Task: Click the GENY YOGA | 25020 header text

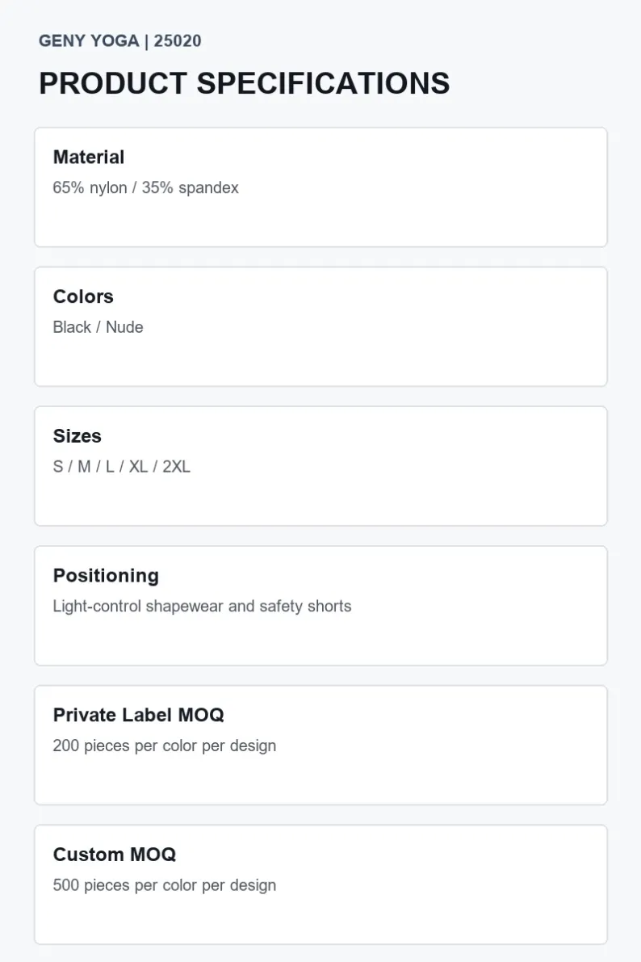Action: pos(119,41)
